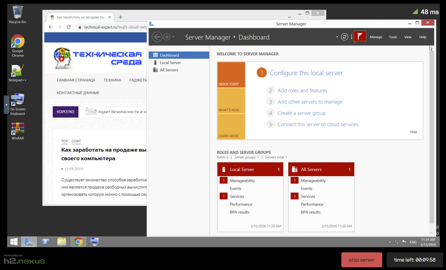Switch to the View menu in Server Manager

pos(408,36)
